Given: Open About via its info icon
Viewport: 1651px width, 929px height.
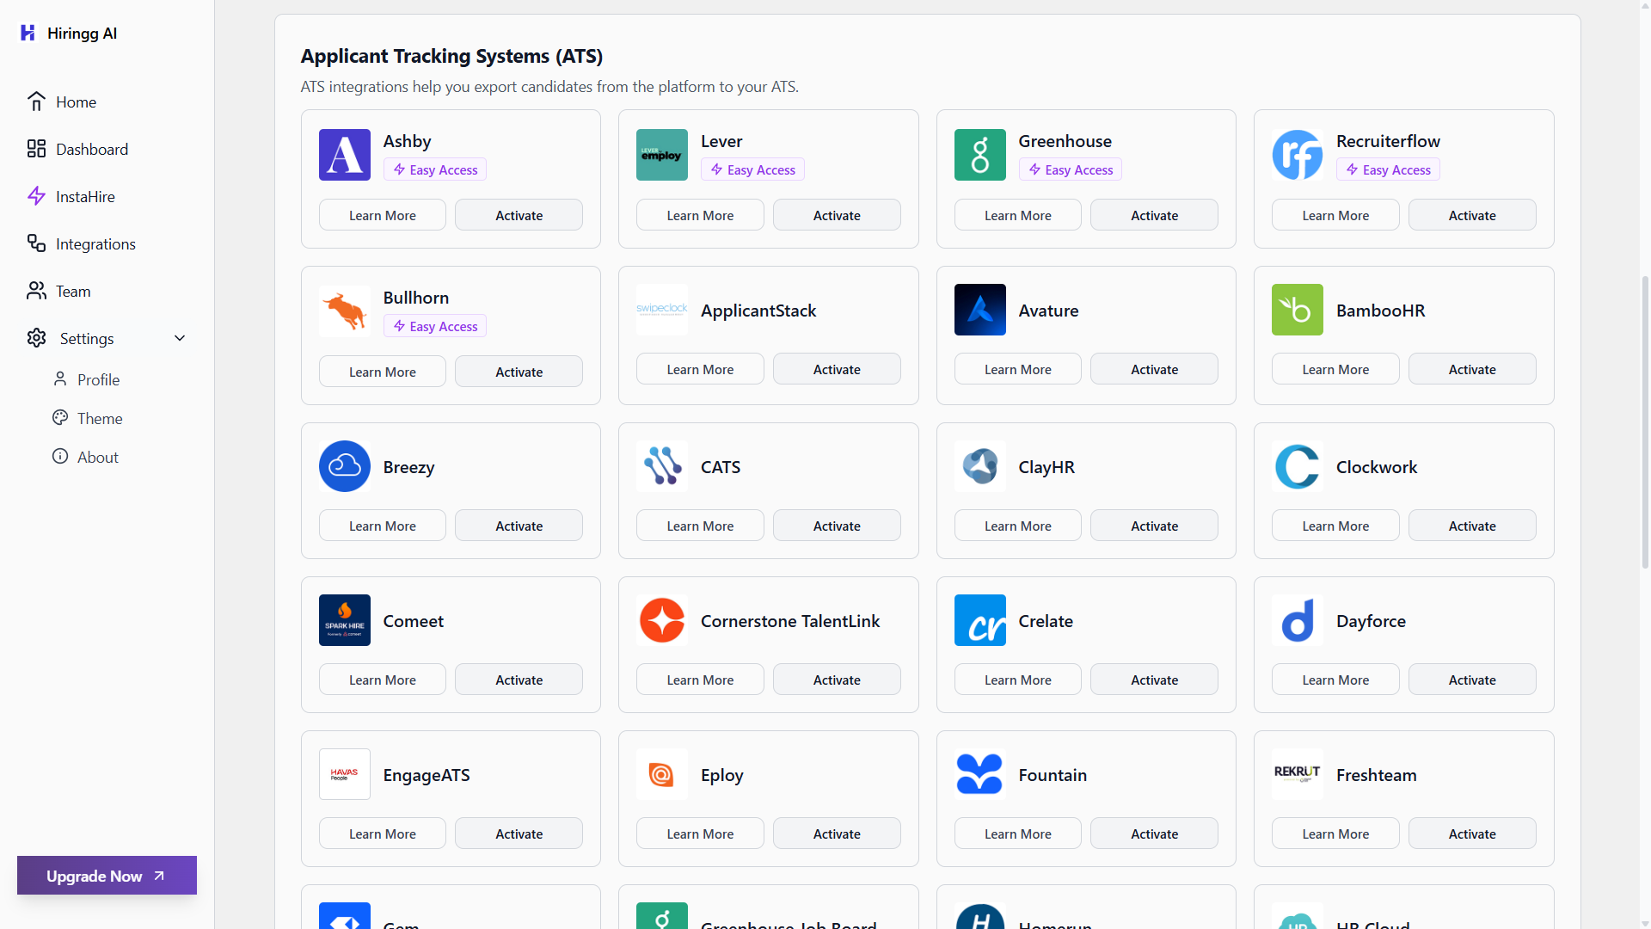Looking at the screenshot, I should pyautogui.click(x=60, y=457).
